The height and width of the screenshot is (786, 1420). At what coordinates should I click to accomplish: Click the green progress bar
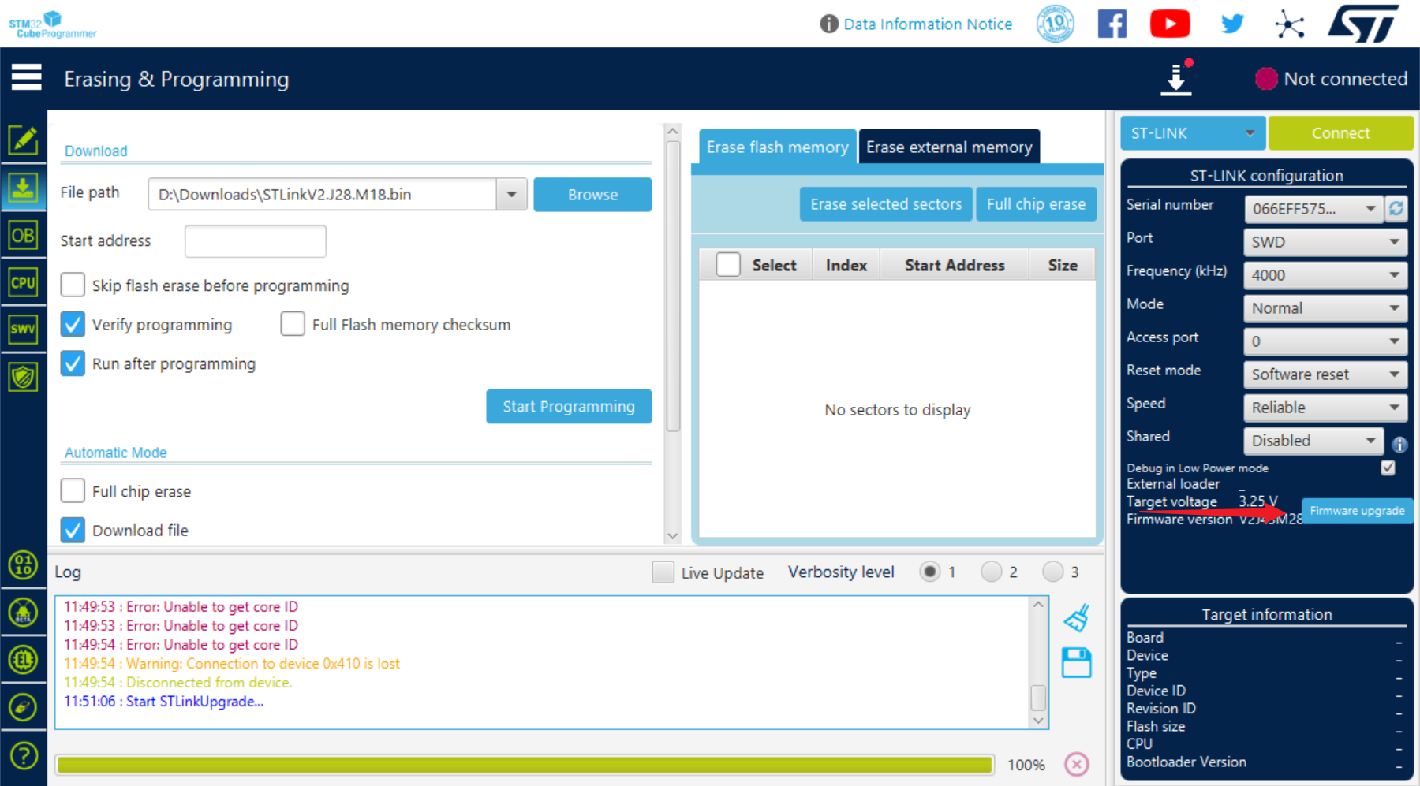(525, 764)
